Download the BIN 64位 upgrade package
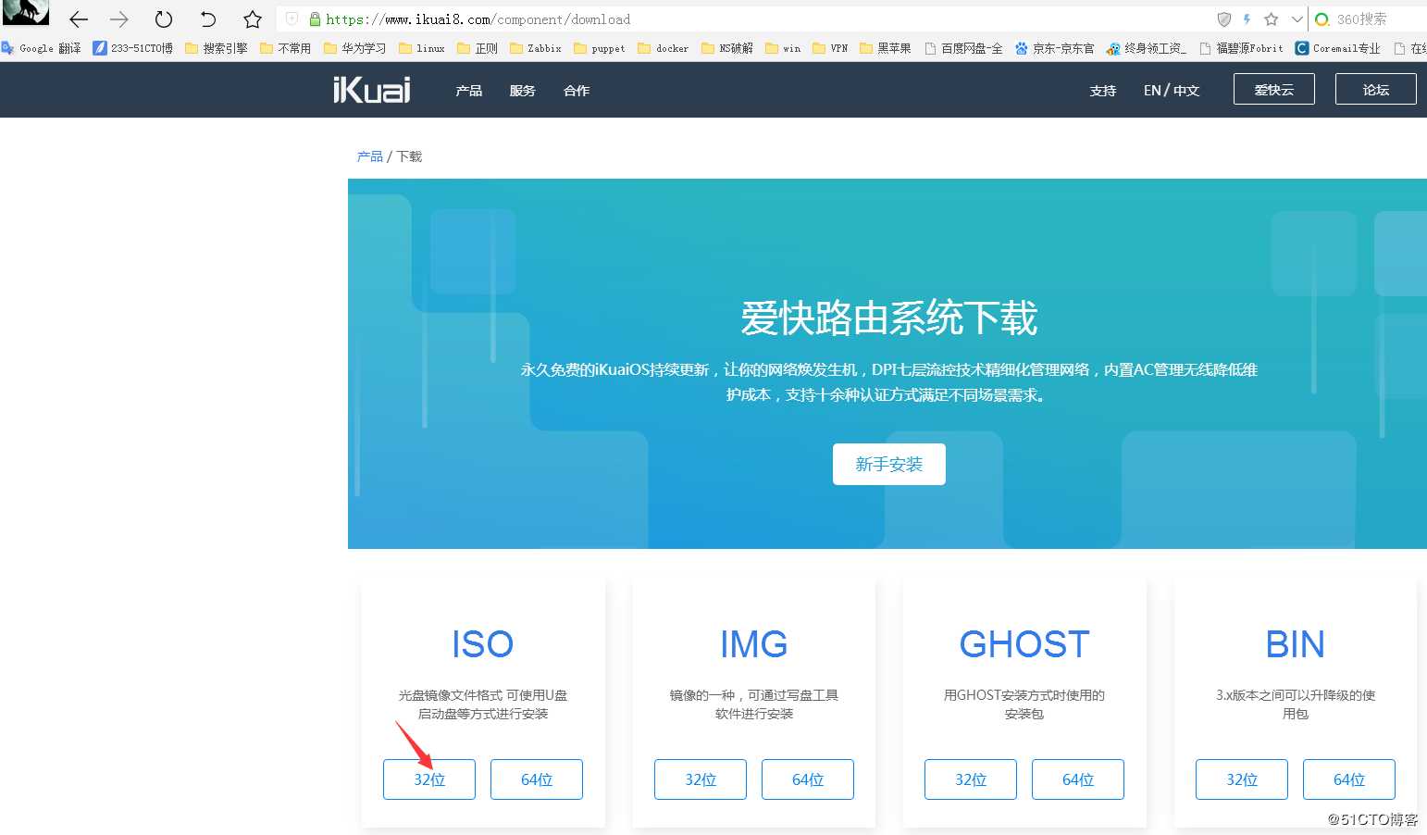1427x835 pixels. [1349, 779]
